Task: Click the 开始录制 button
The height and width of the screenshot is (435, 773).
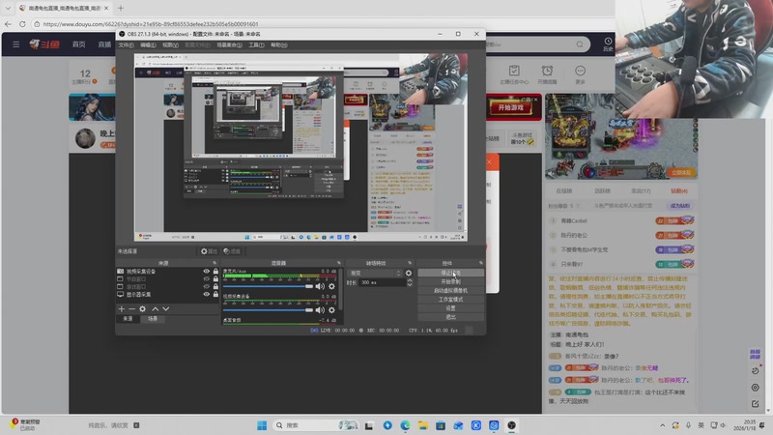Action: [450, 281]
